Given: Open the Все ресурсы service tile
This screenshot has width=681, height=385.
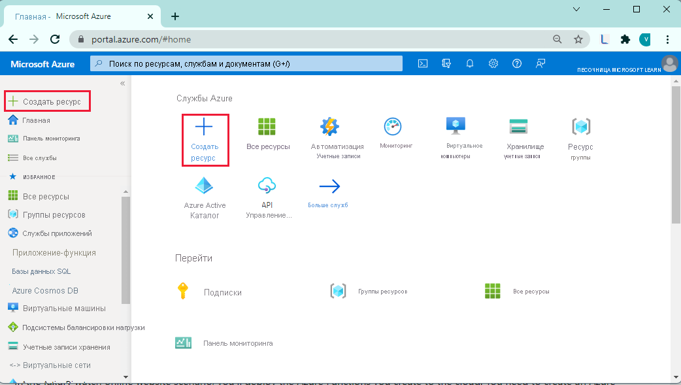Looking at the screenshot, I should (x=267, y=135).
